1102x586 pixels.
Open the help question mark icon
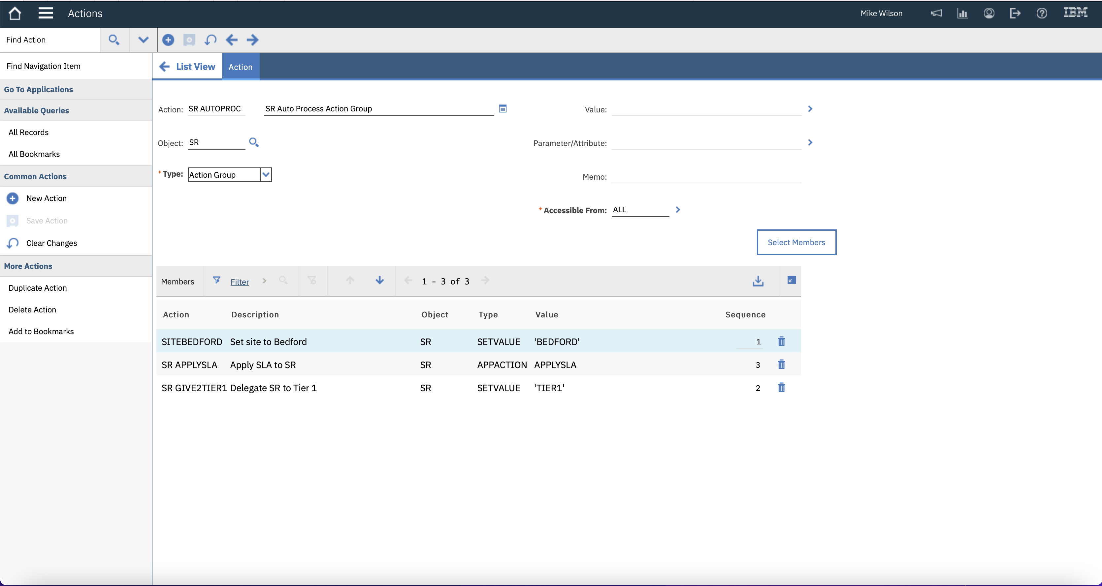[1042, 13]
